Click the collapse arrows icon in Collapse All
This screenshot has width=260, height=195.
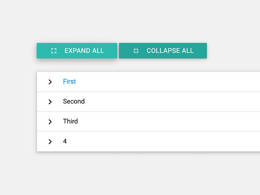pyautogui.click(x=136, y=51)
